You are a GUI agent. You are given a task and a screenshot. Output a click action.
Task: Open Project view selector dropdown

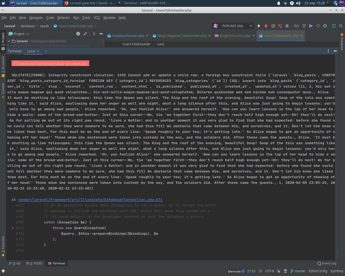(x=19, y=34)
